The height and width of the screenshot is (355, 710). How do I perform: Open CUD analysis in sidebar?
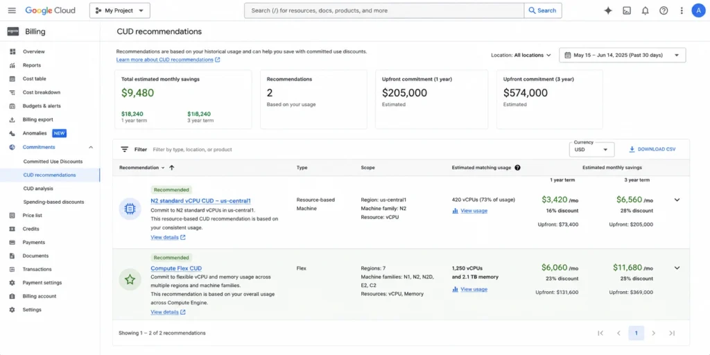(38, 189)
